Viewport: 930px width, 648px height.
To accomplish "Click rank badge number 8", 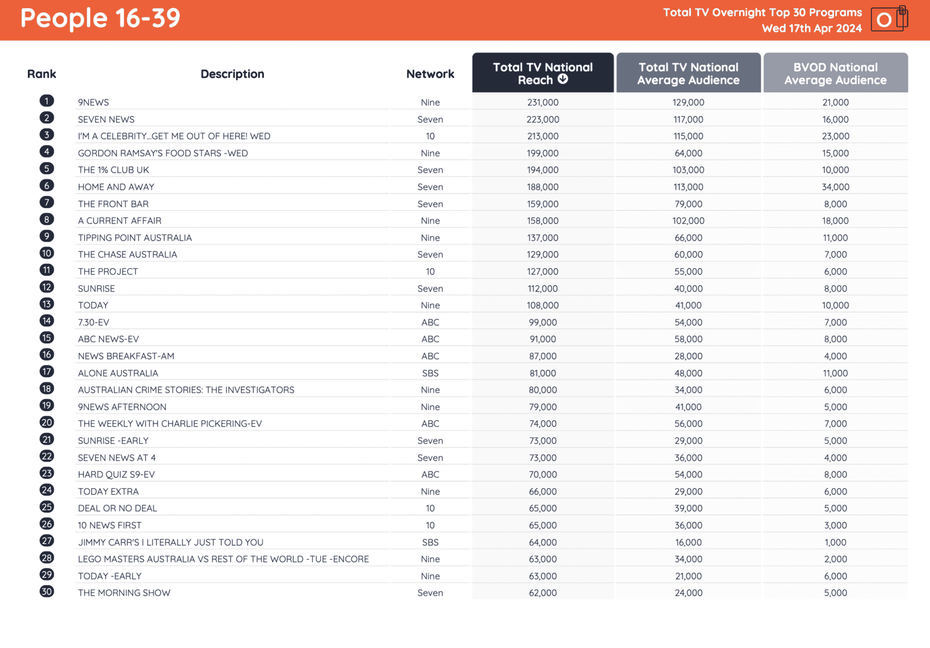I will coord(47,219).
